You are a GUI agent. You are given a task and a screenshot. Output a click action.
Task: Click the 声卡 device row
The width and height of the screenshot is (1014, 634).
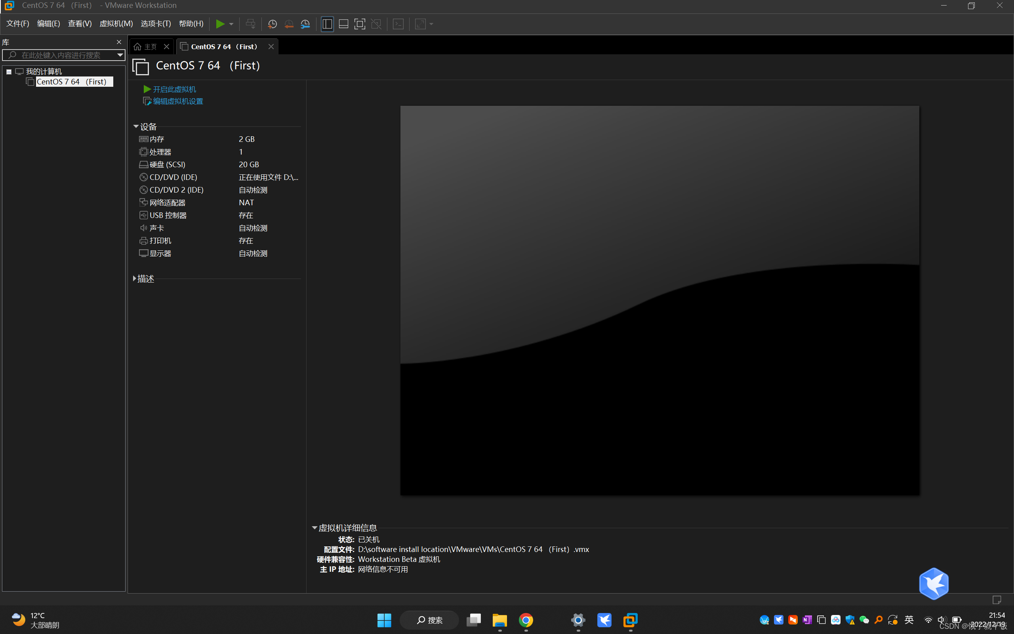219,228
